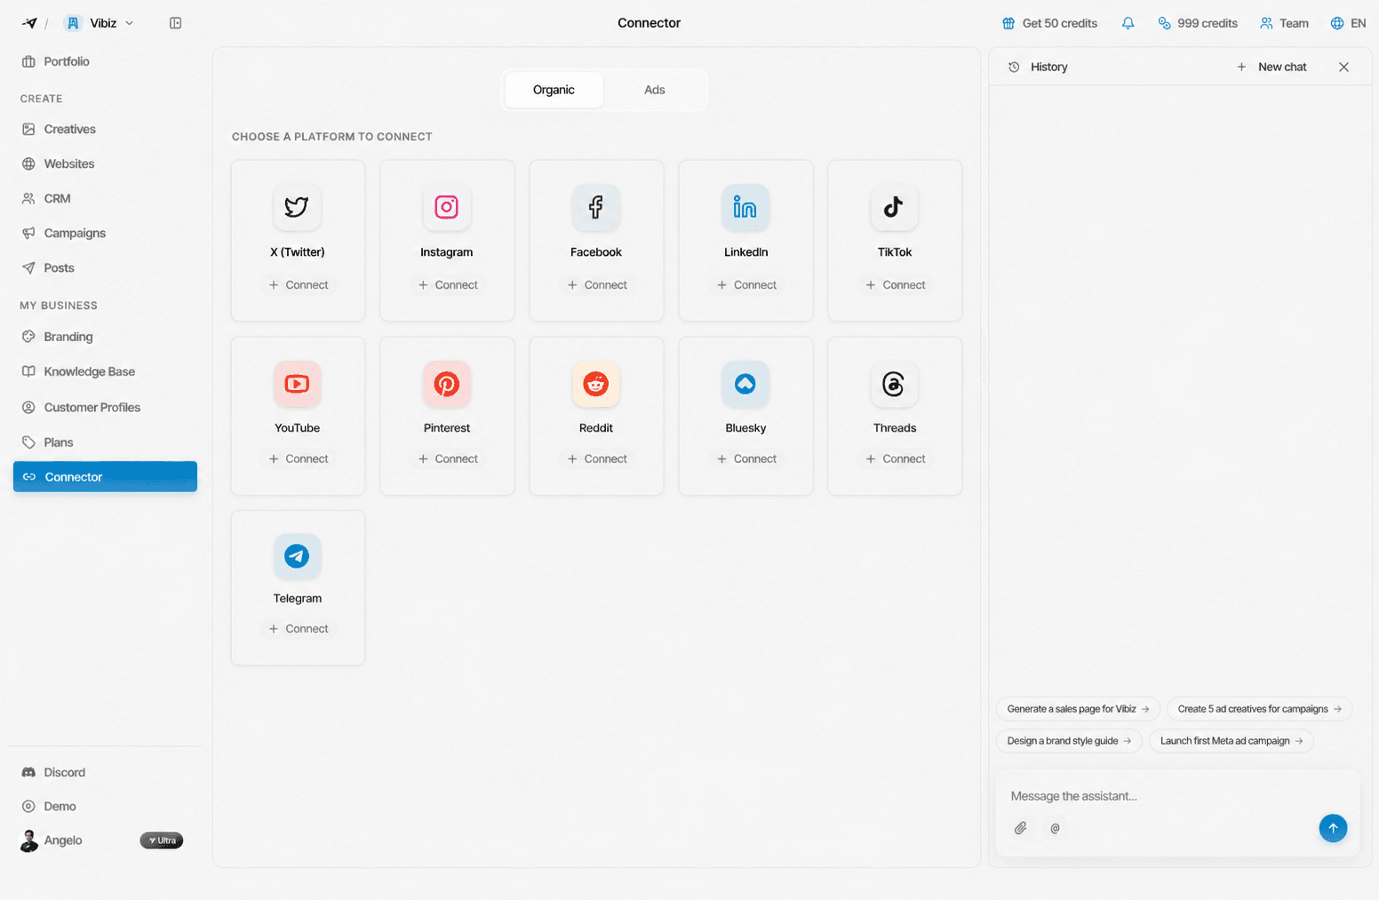Open the Team menu
The height and width of the screenshot is (900, 1379).
coord(1284,23)
